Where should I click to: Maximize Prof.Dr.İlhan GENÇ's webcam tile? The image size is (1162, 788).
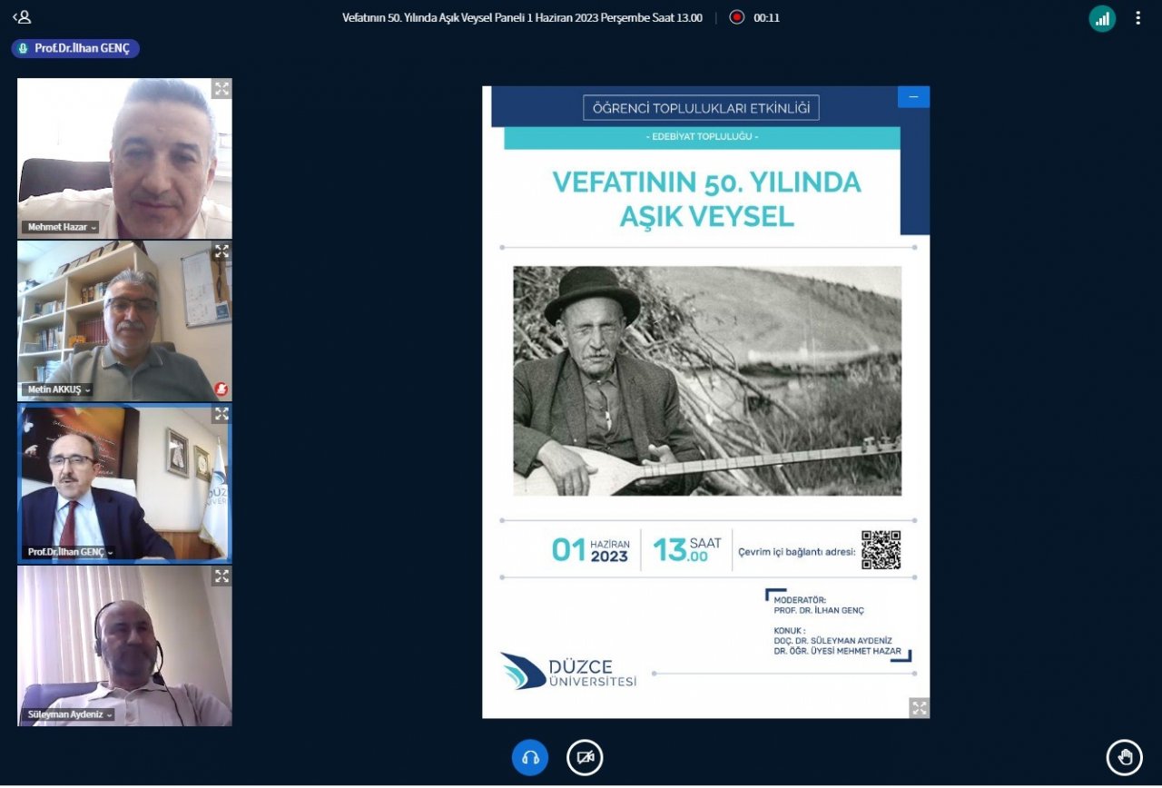(x=222, y=414)
